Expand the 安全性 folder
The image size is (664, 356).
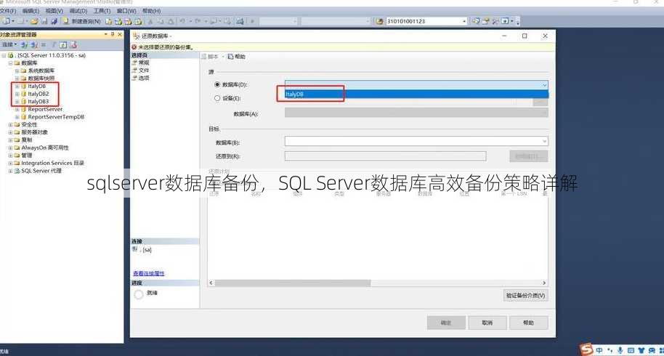point(11,124)
